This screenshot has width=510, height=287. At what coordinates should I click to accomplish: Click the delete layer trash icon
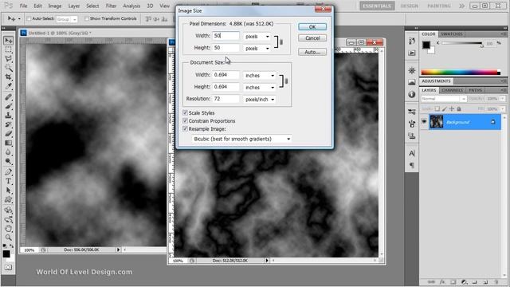point(496,281)
